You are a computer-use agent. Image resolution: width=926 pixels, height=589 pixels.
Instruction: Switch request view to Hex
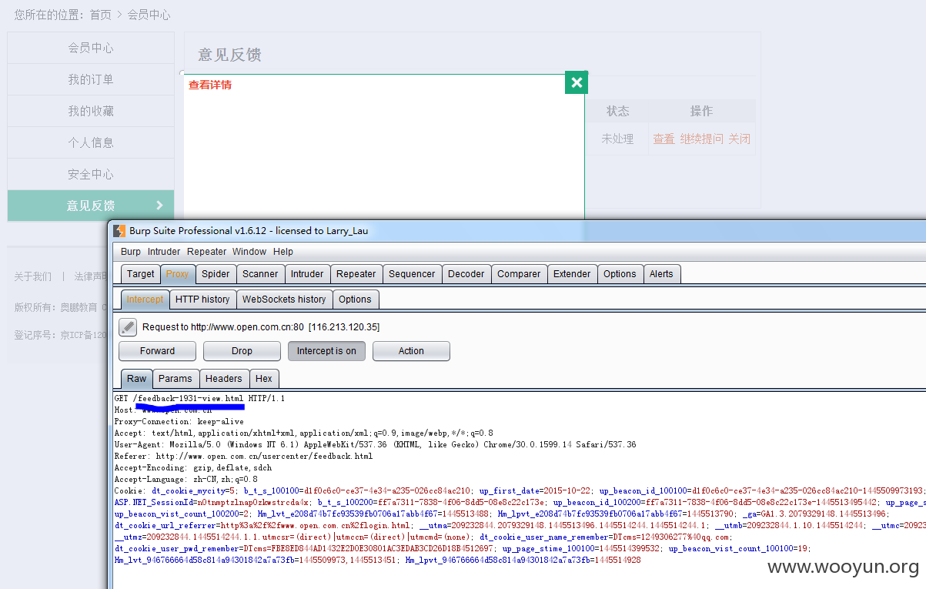(x=264, y=379)
